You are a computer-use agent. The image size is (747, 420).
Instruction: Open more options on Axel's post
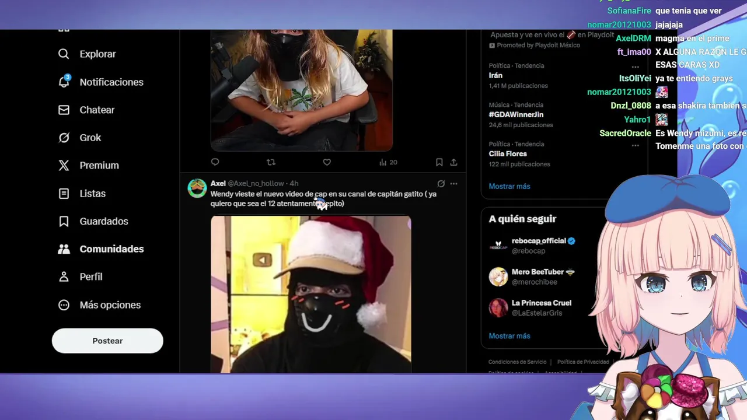[453, 183]
